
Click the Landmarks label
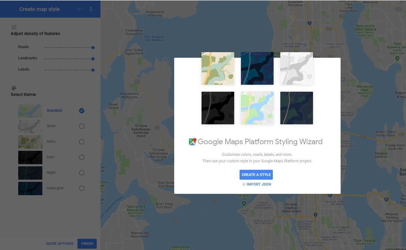[x=28, y=58]
